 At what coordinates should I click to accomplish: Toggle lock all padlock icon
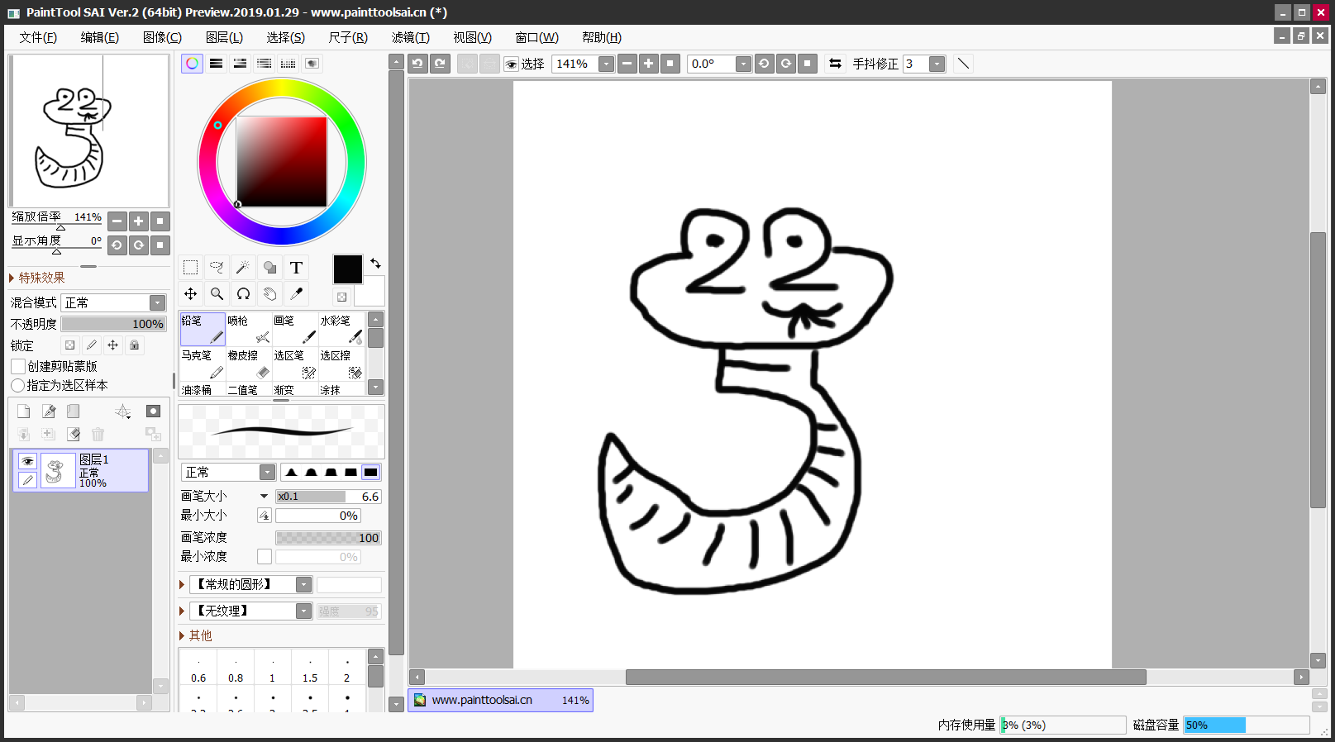[135, 345]
